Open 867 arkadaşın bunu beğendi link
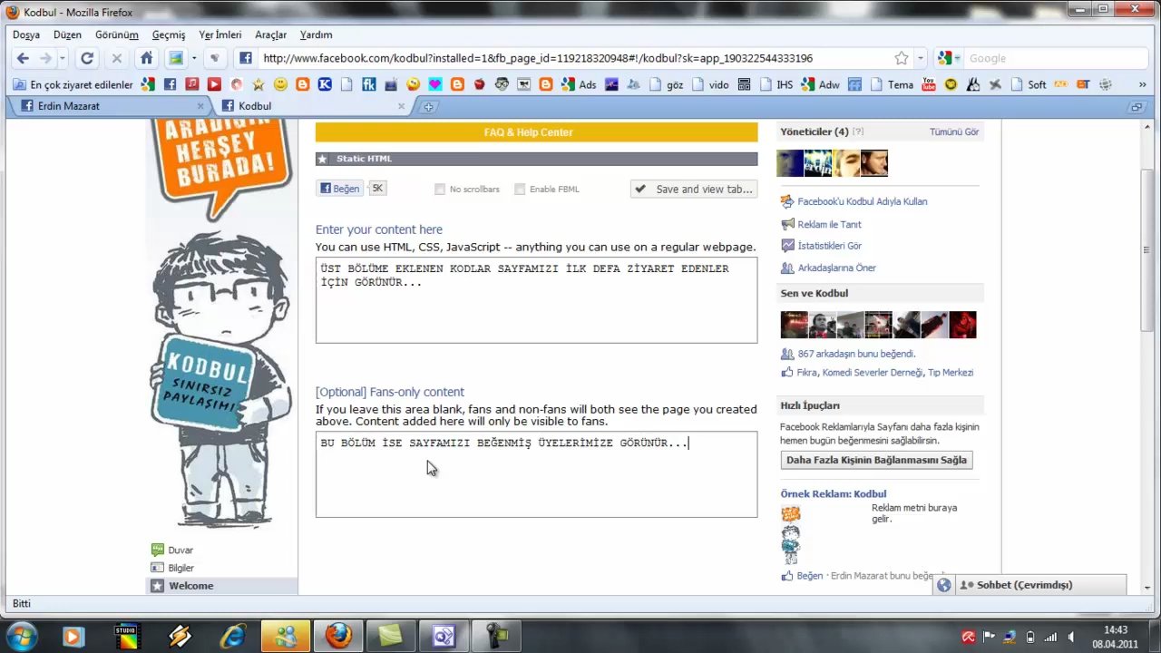Viewport: 1161px width, 653px height. coord(856,354)
